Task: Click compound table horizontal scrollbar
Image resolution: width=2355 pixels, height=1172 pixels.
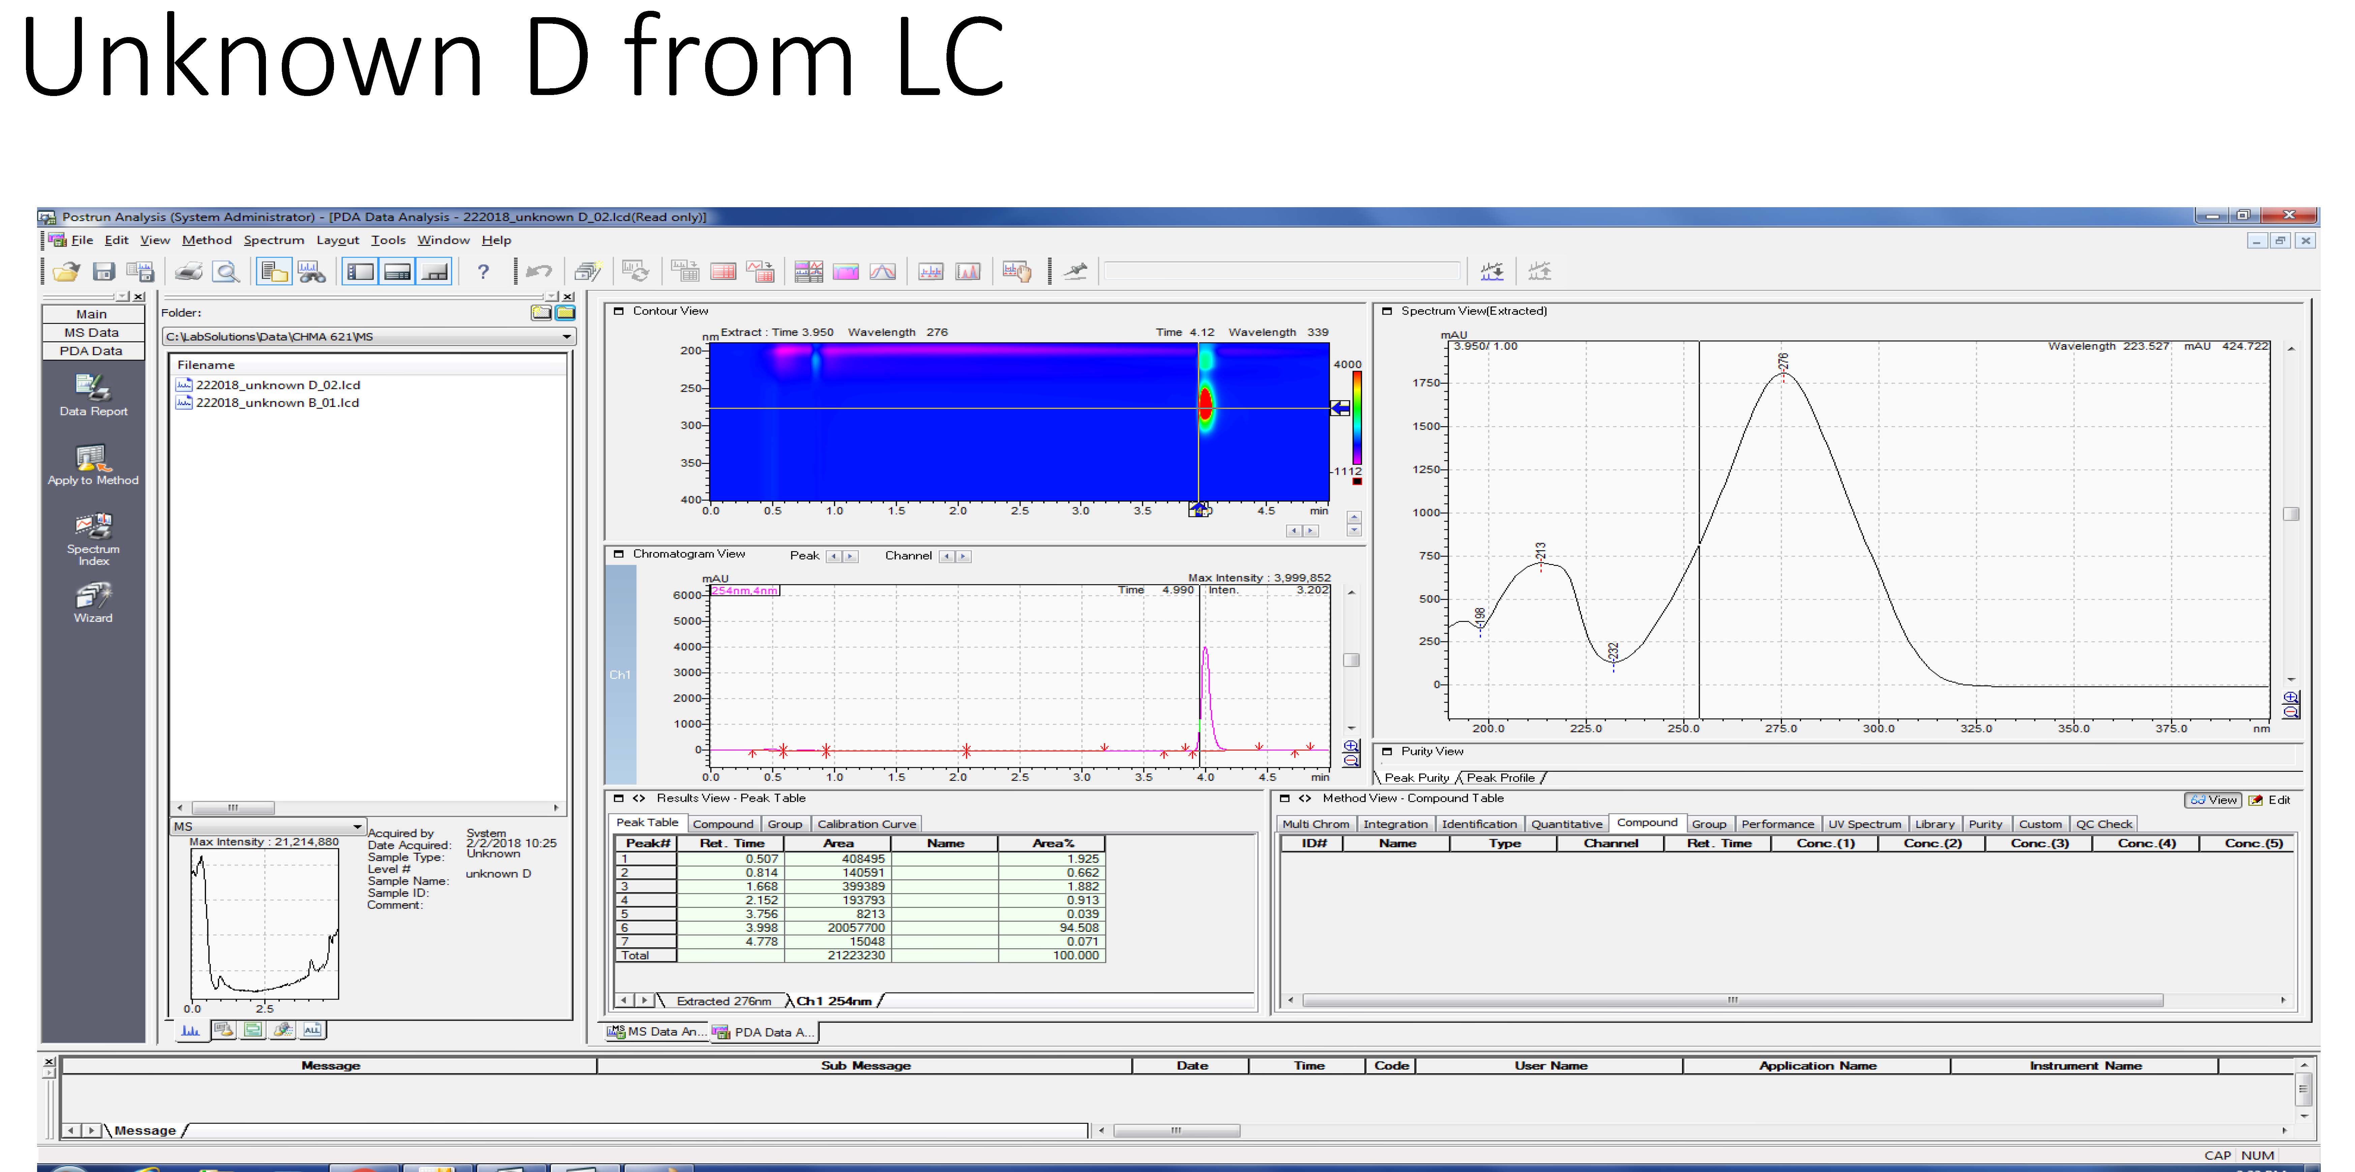Action: tap(1786, 1000)
